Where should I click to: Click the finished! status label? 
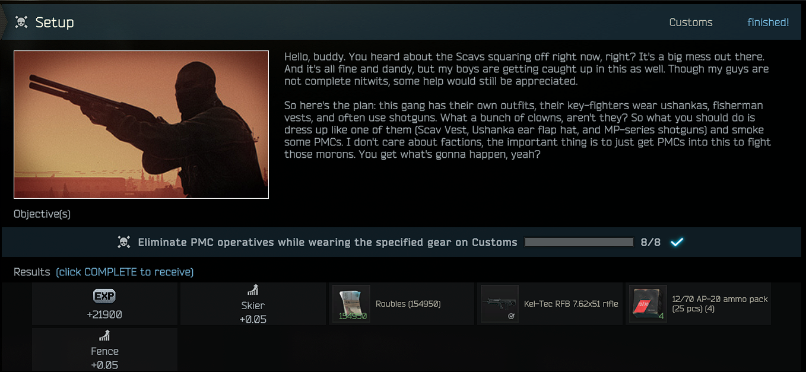[x=768, y=23]
